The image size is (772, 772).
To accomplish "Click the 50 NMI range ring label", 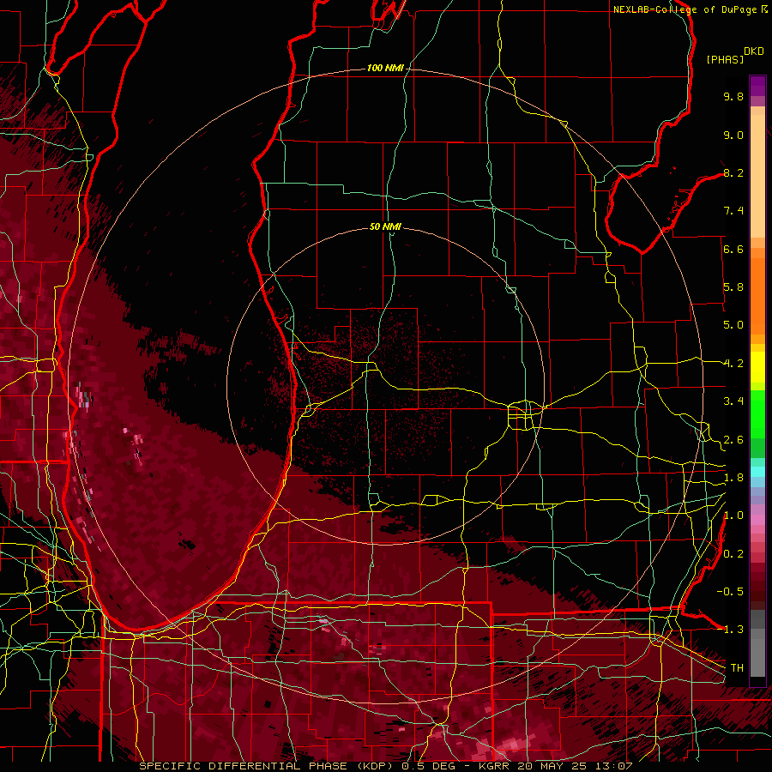I will point(385,226).
